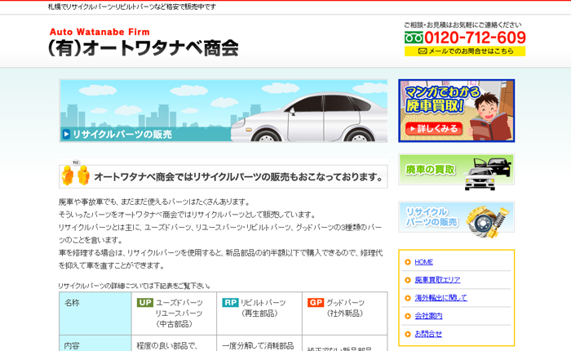Open the 会社案内 link

(428, 316)
